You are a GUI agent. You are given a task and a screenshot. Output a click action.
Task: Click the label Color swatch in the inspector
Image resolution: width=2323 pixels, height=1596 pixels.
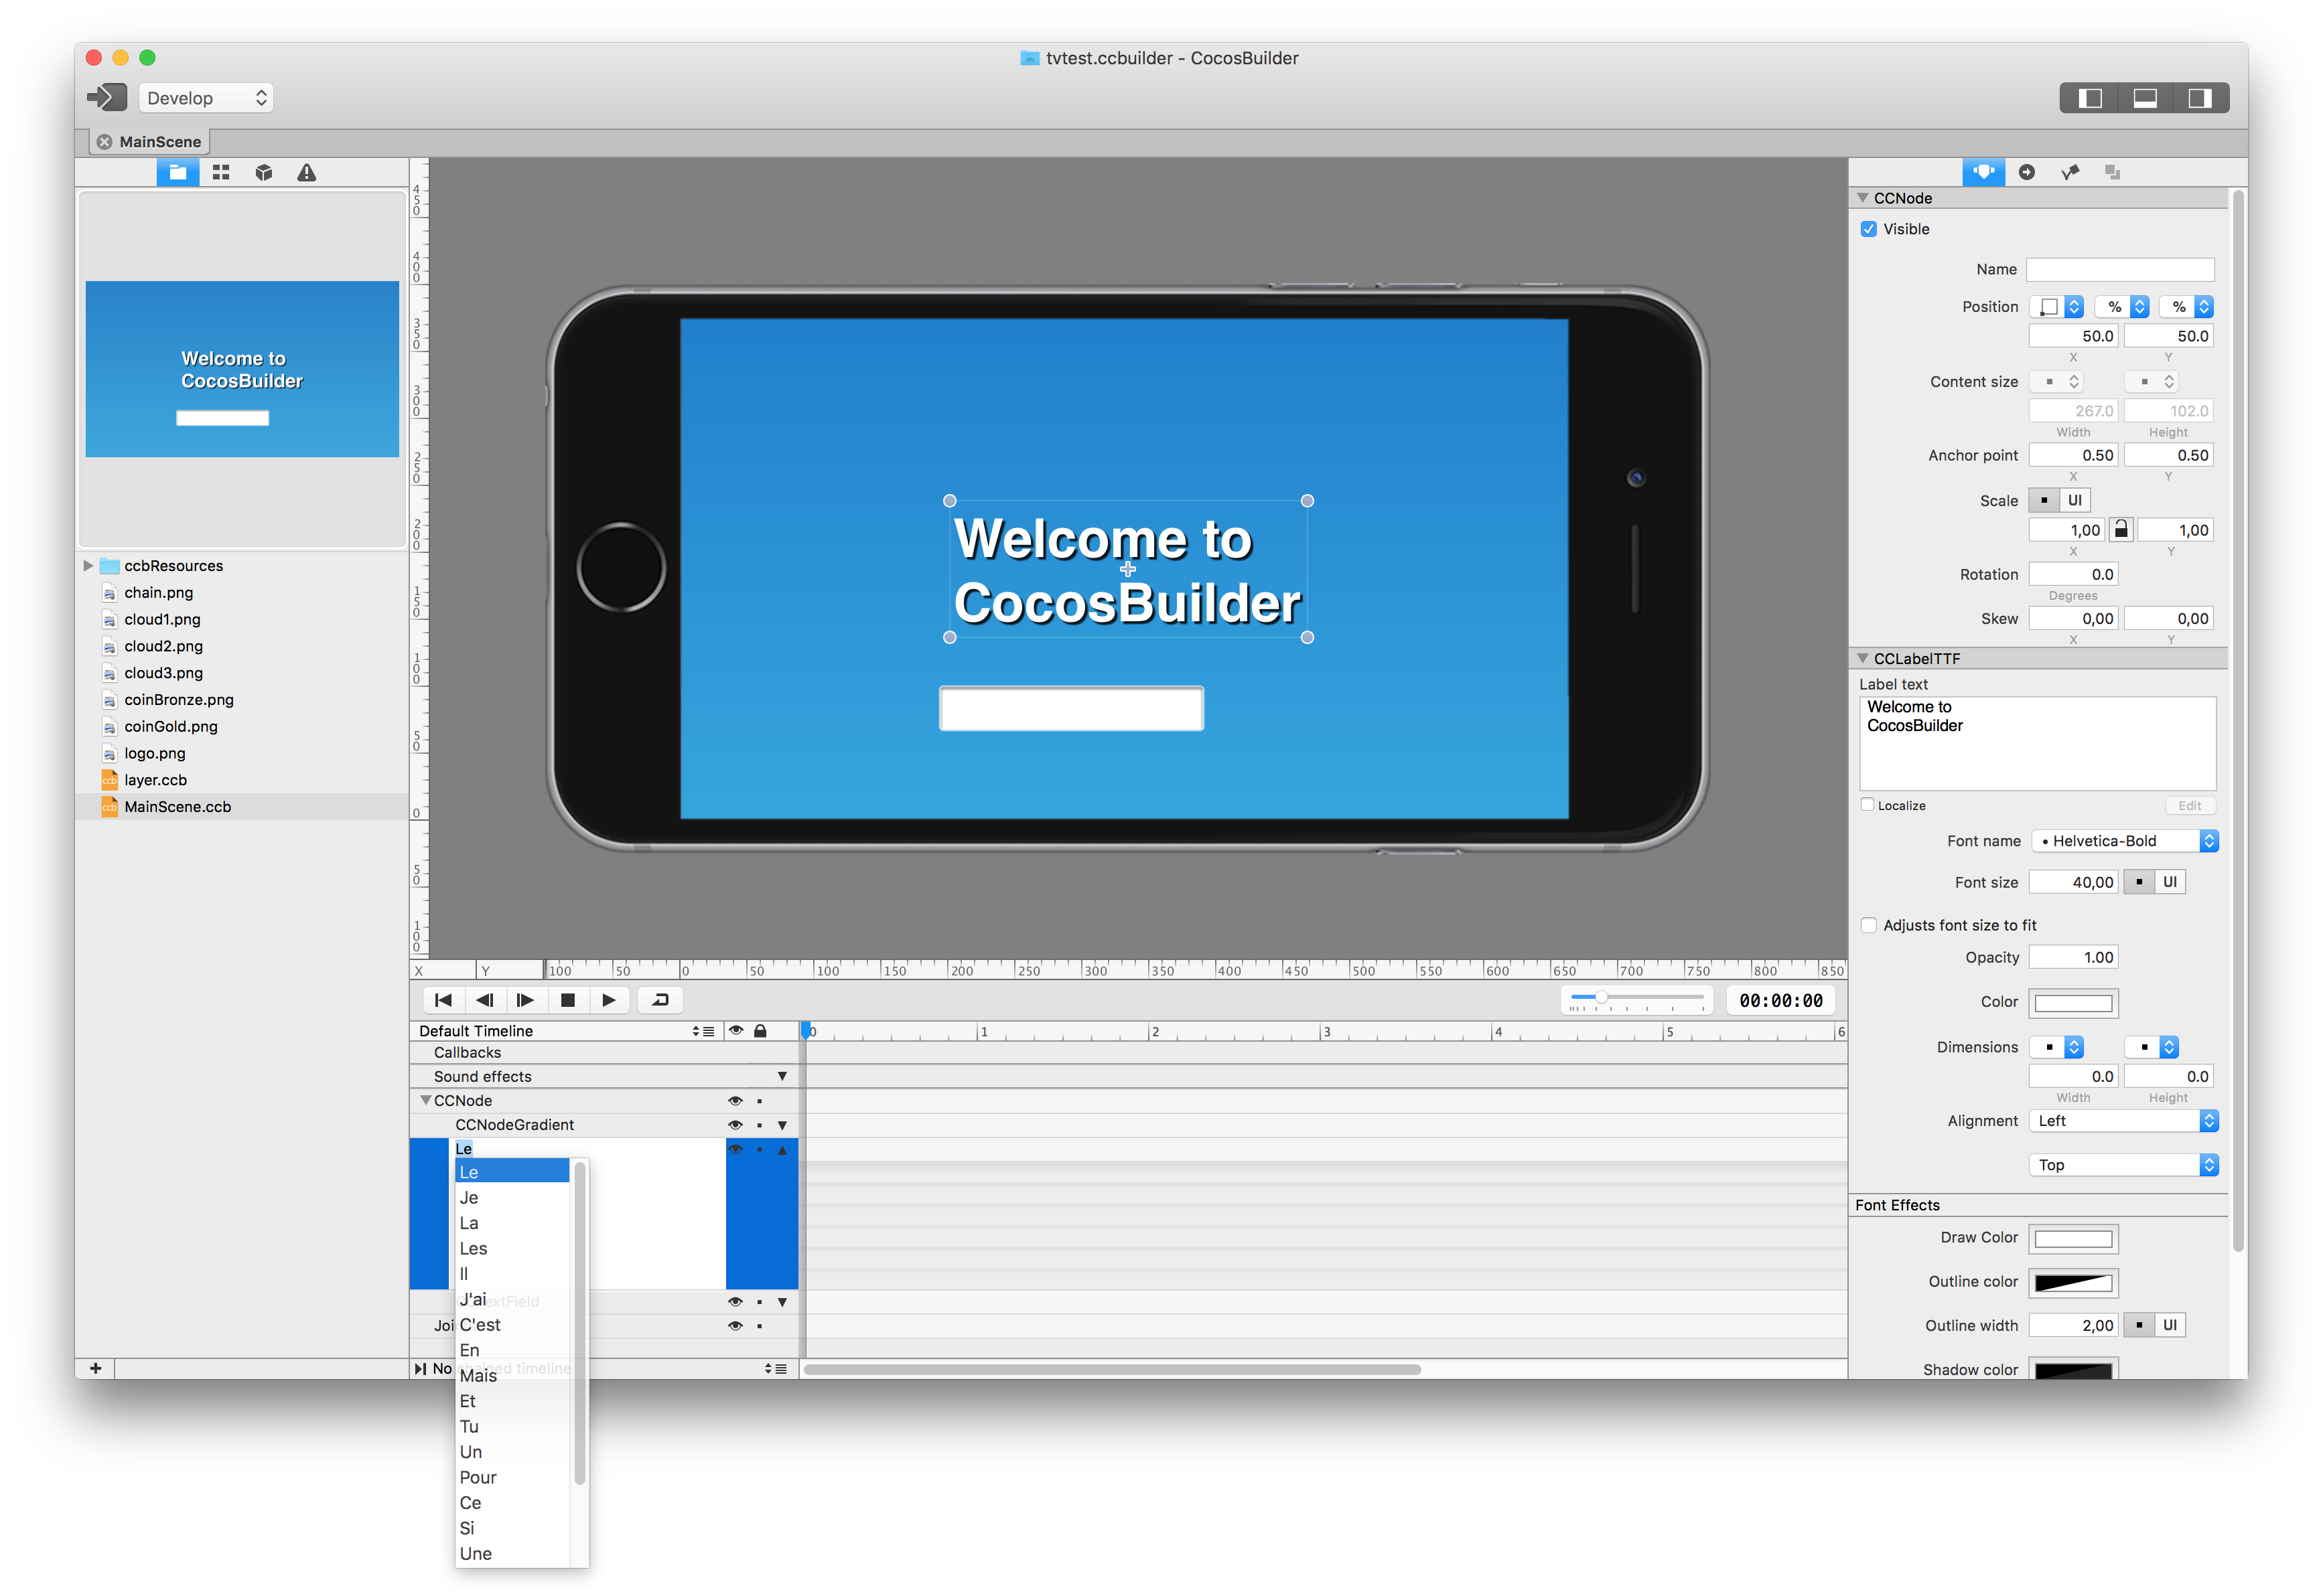pyautogui.click(x=2073, y=1002)
